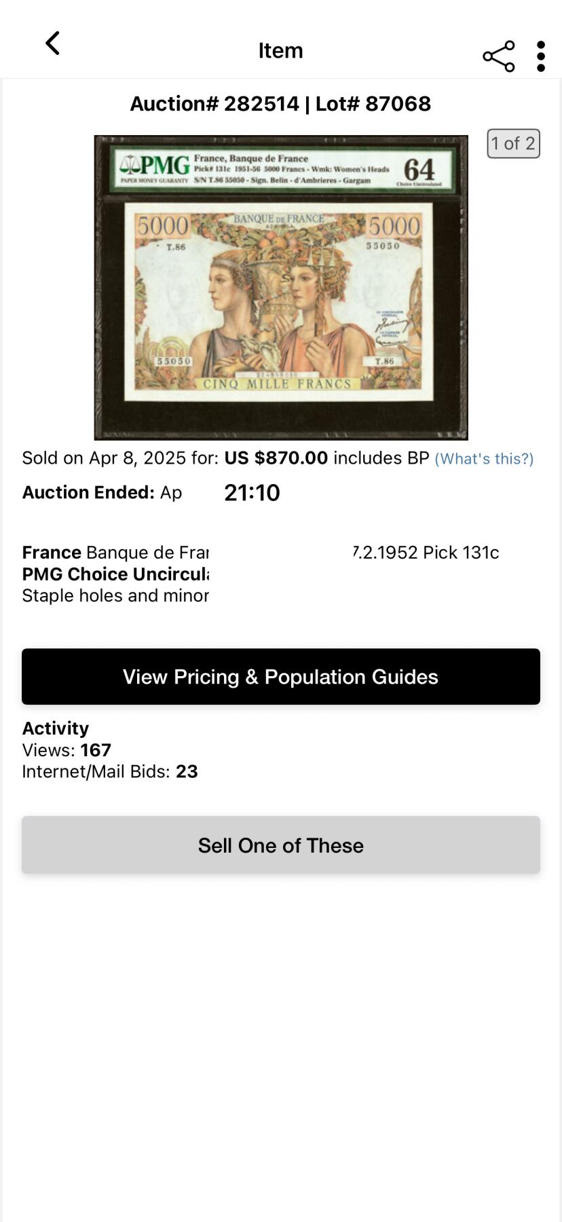Tap the 'Item' page title
The height and width of the screenshot is (1222, 562).
pos(280,50)
